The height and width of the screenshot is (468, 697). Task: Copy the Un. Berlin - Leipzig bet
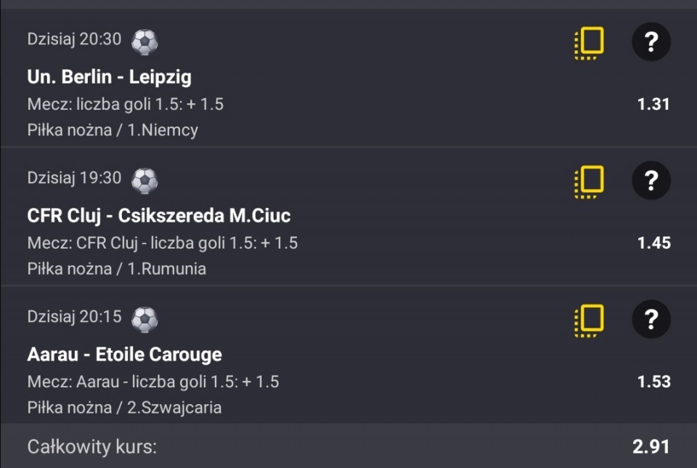pyautogui.click(x=589, y=43)
